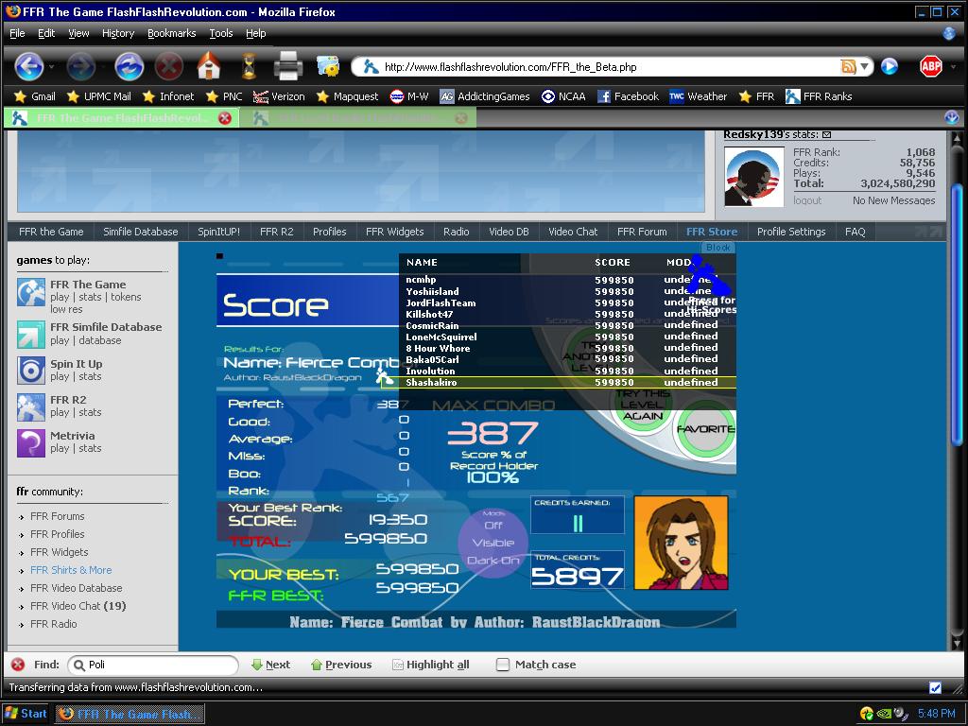The width and height of the screenshot is (968, 726).
Task: Follow the logout link
Action: tap(807, 200)
